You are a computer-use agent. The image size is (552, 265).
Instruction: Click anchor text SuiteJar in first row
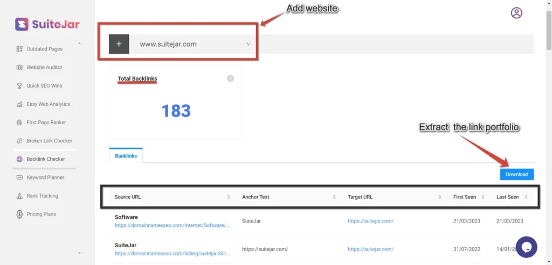point(251,221)
